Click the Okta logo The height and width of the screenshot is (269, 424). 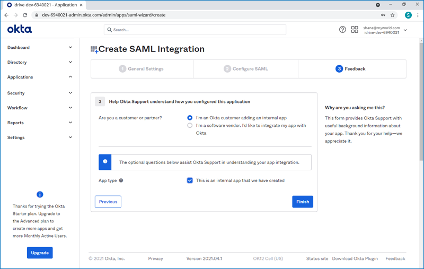click(x=20, y=30)
